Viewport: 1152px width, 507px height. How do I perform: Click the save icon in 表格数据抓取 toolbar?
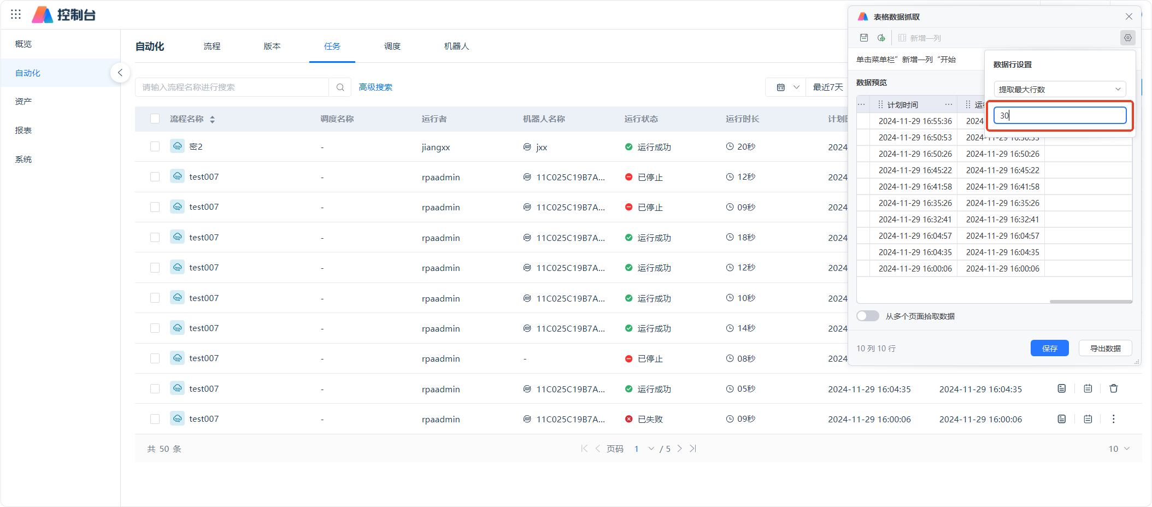[864, 38]
